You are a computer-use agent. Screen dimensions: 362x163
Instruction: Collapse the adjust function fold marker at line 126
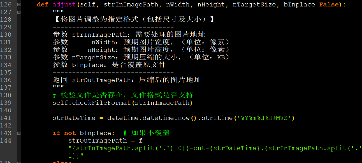click(18, 5)
